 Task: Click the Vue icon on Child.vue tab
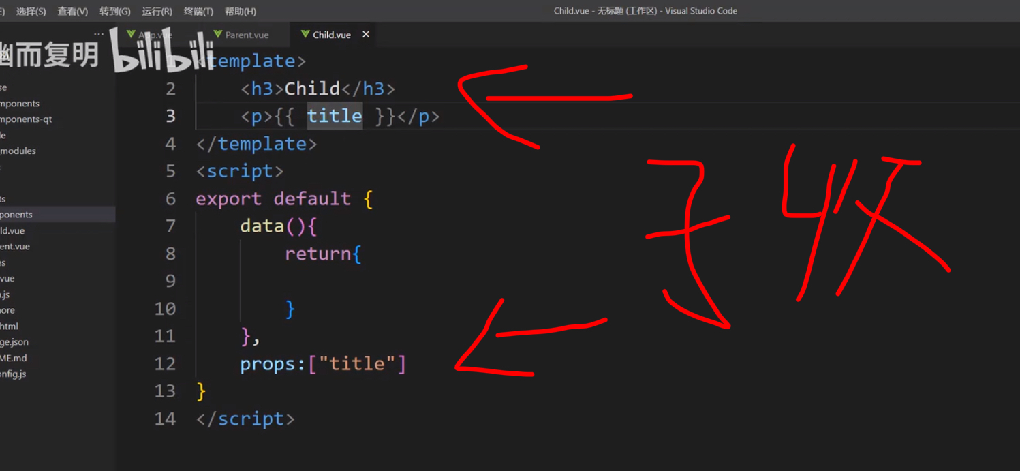(305, 34)
